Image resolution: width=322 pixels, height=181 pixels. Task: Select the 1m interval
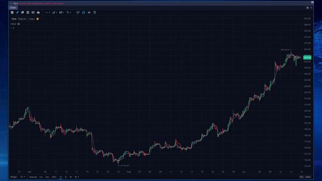(41, 177)
